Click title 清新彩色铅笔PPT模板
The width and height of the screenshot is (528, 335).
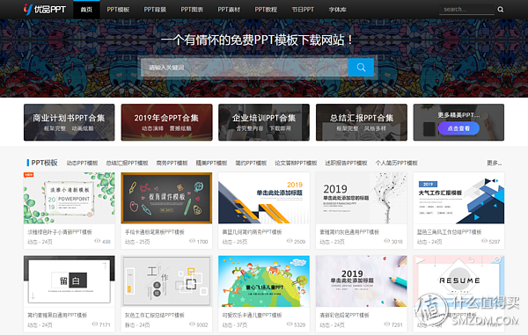[344, 315]
